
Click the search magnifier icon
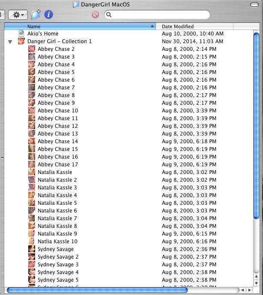109,15
